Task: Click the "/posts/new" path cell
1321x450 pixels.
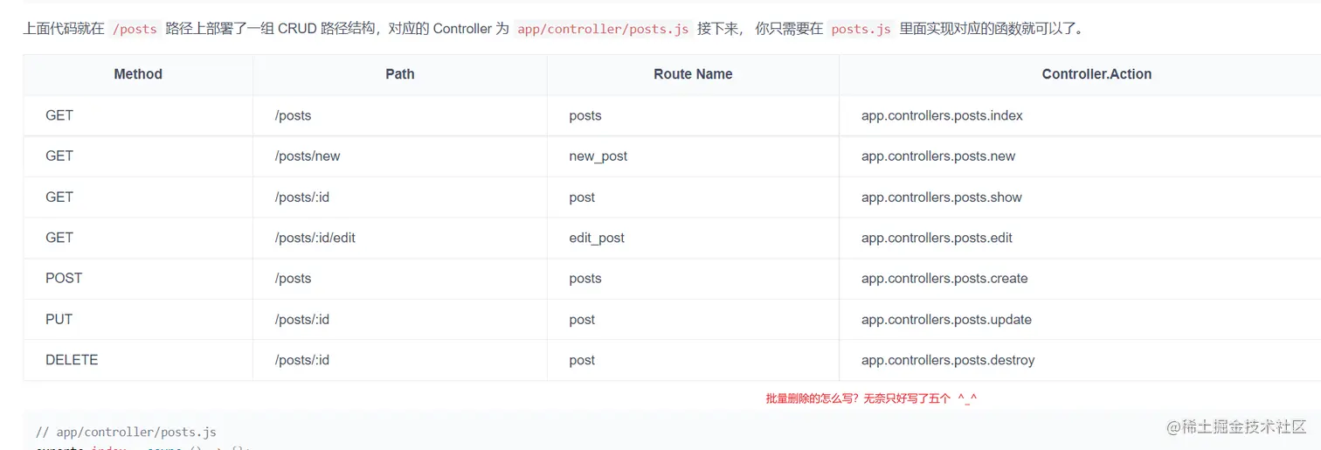Action: (308, 156)
